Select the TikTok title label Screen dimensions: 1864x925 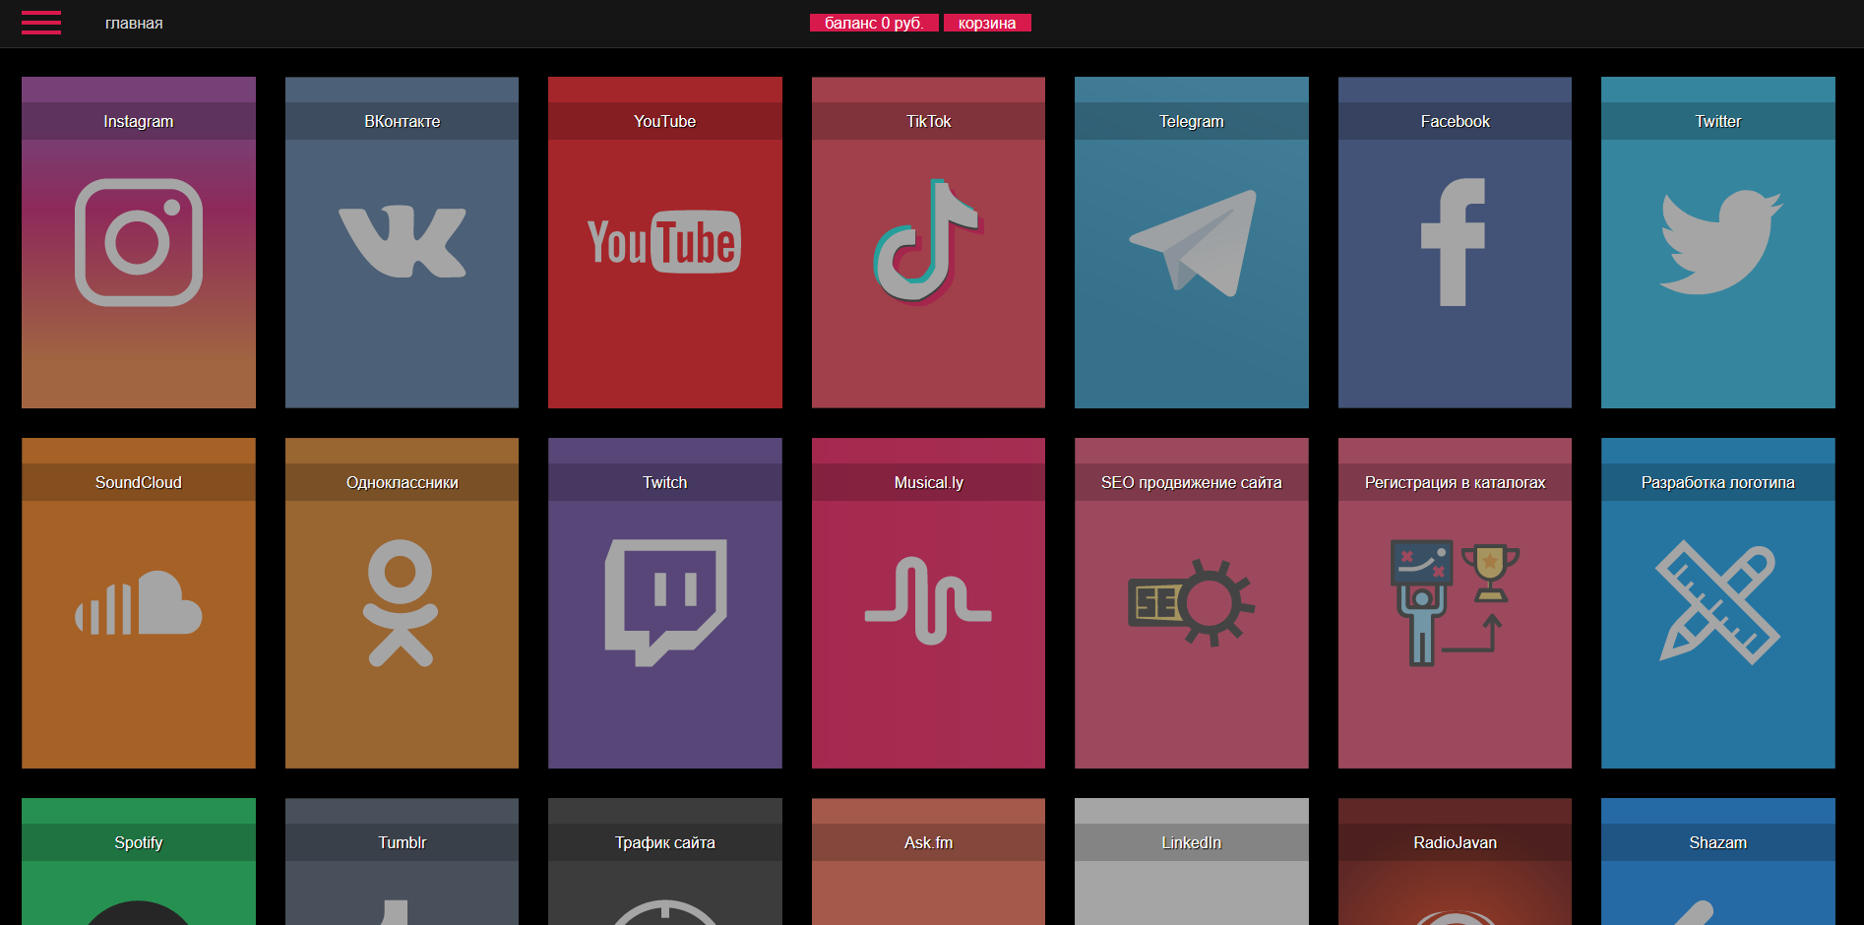coord(928,121)
